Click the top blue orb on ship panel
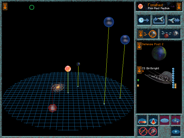The image size is (184, 138). click(x=173, y=69)
